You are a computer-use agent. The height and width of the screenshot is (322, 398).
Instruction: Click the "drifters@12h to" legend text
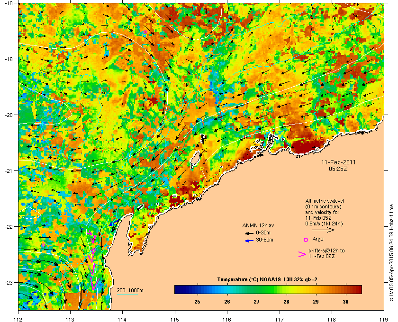pos(326,250)
